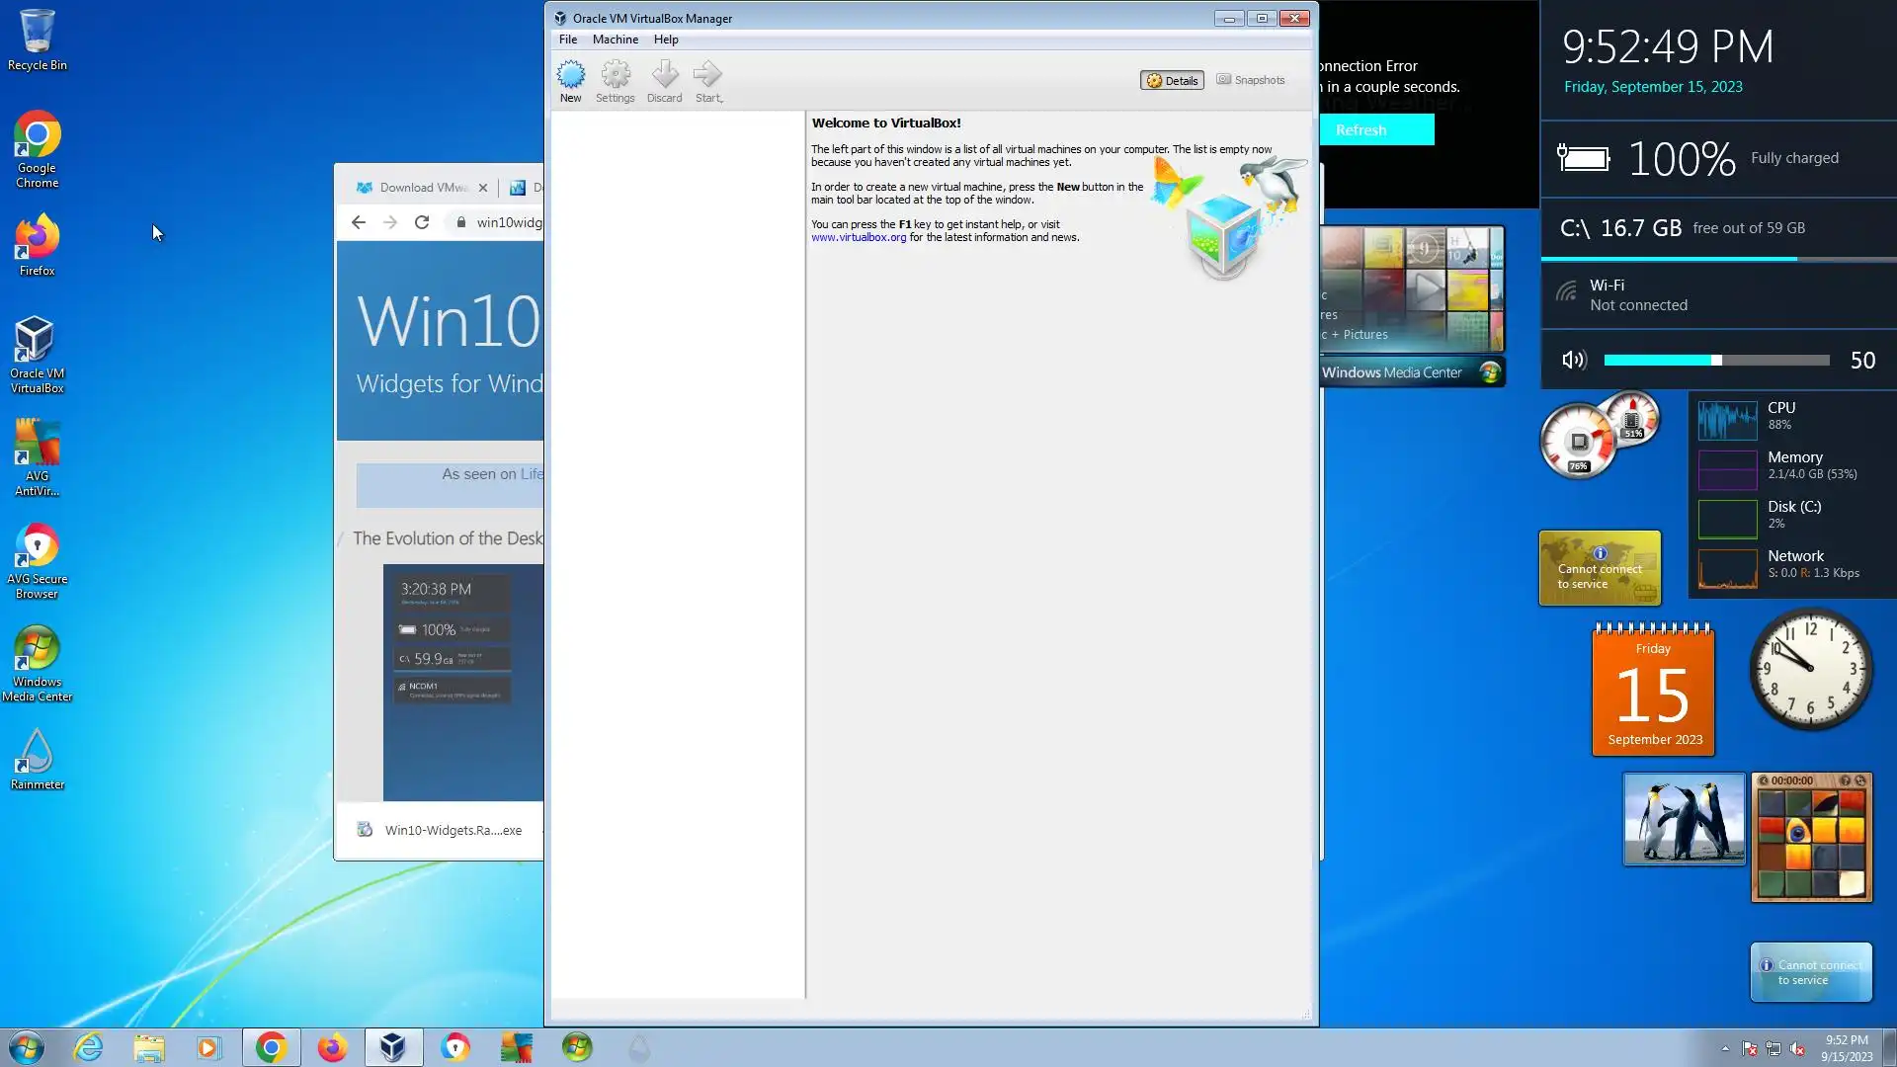
Task: Switch to Details view
Action: 1172,80
